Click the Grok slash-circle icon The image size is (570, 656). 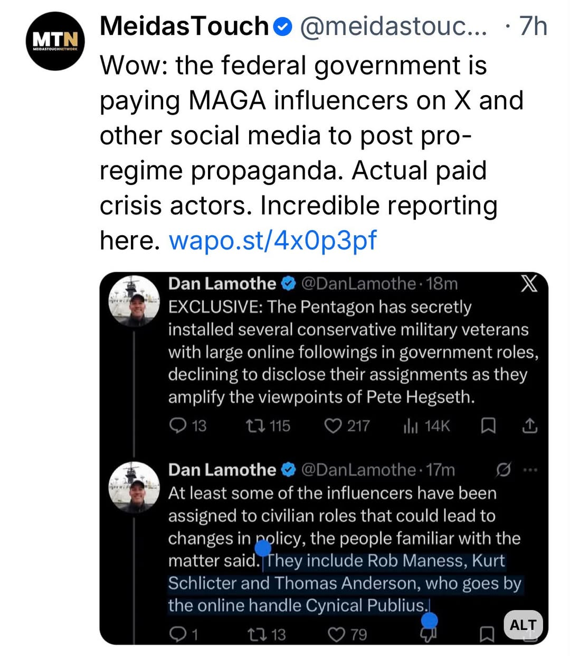(x=503, y=469)
